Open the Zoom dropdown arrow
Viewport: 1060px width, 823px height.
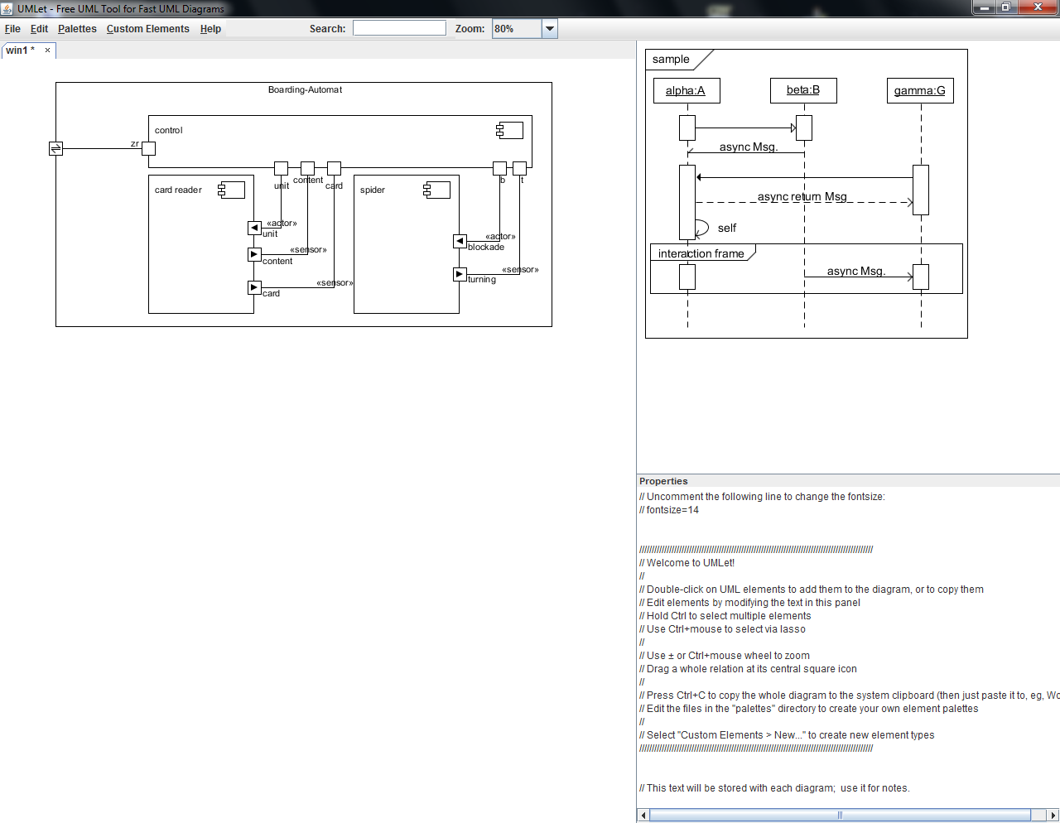coord(549,29)
